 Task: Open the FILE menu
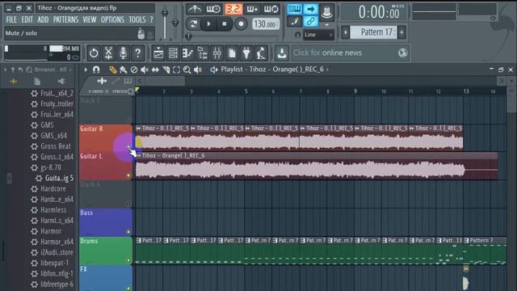tap(11, 19)
